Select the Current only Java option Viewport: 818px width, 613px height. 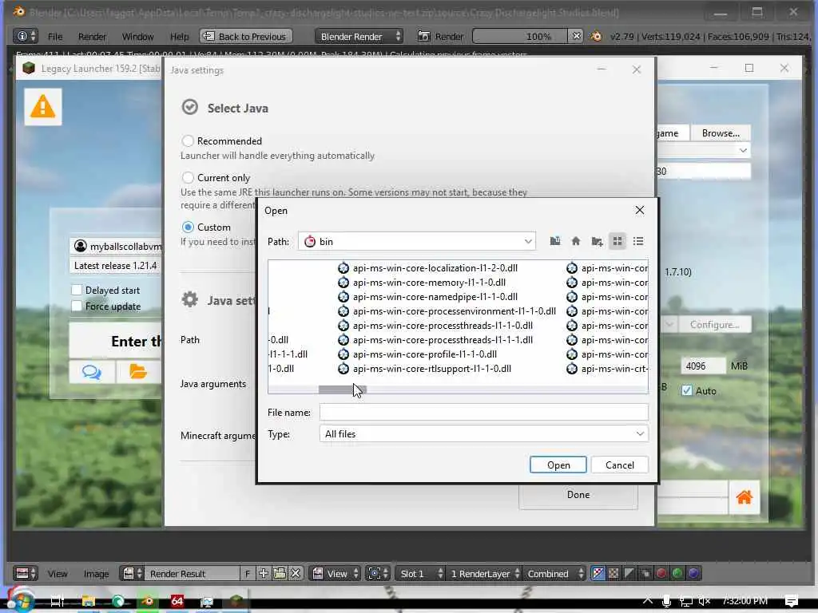[x=188, y=178]
